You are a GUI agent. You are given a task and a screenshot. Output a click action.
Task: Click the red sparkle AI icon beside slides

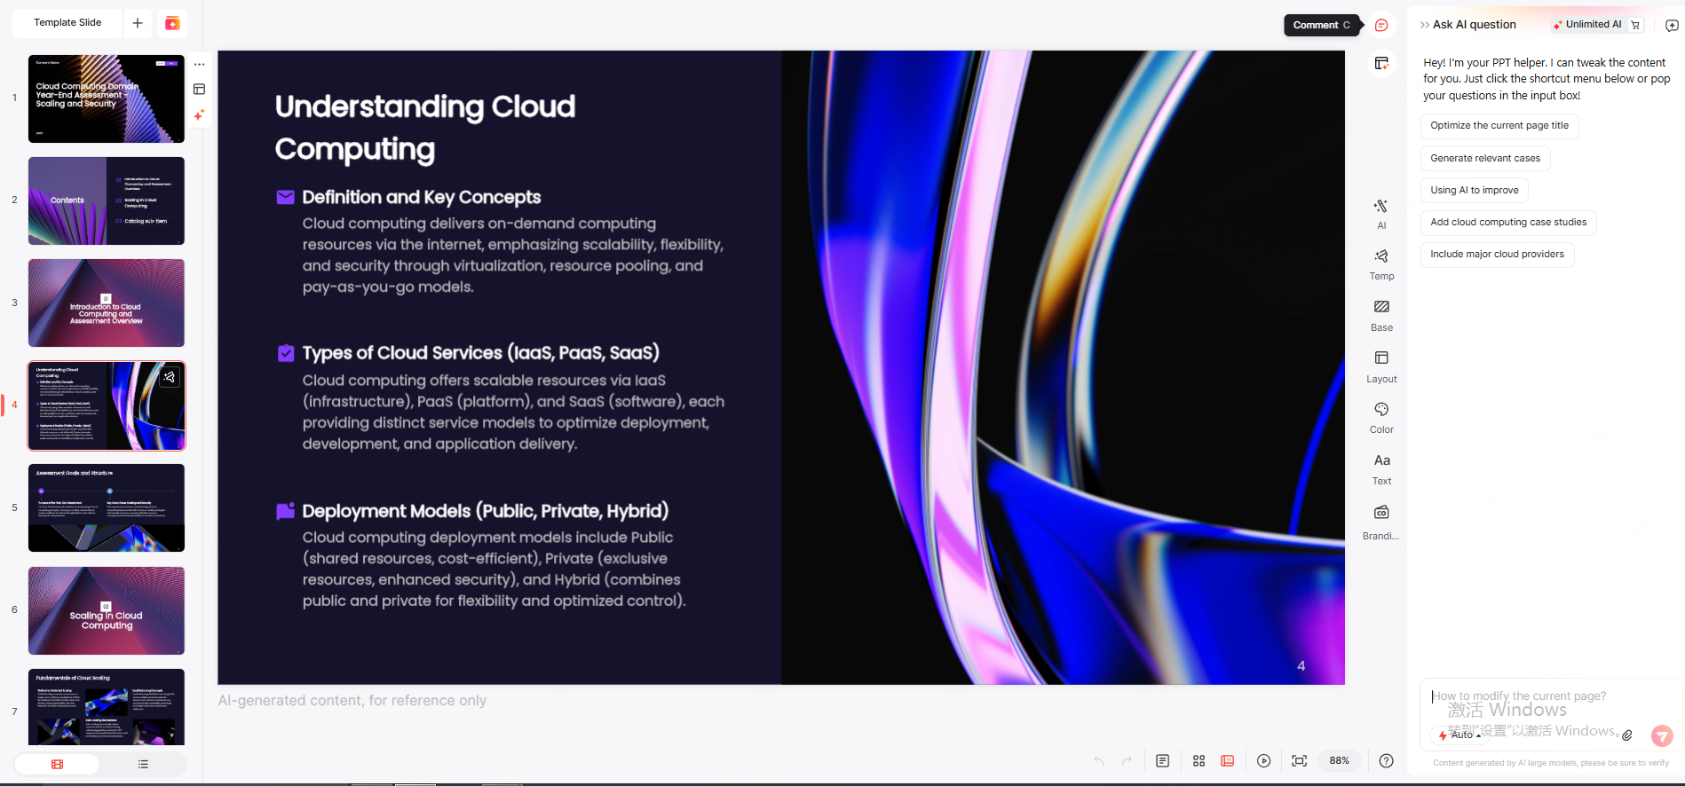click(200, 114)
